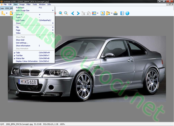
Task: Open the Info menu
Action: pos(49,5)
